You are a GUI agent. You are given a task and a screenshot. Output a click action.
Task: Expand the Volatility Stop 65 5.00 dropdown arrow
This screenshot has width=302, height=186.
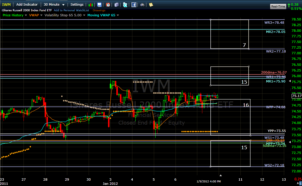(84, 15)
